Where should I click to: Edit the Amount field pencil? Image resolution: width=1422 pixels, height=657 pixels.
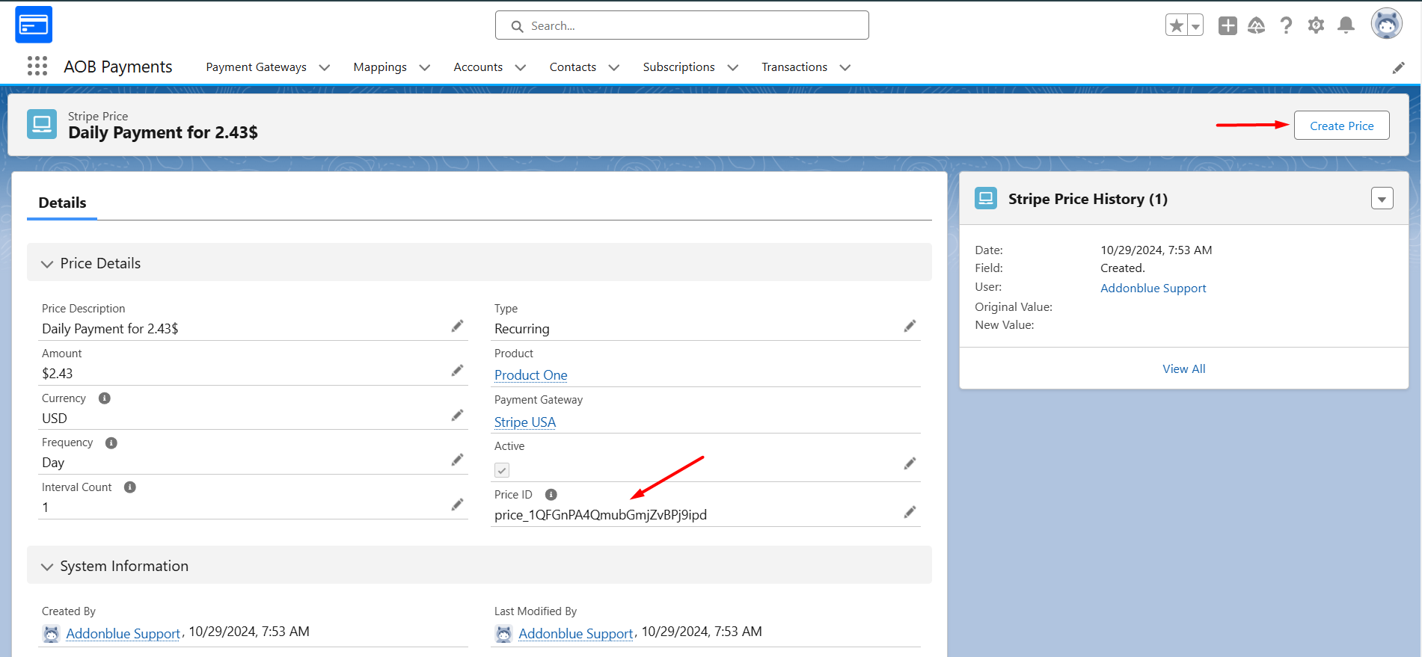457,371
